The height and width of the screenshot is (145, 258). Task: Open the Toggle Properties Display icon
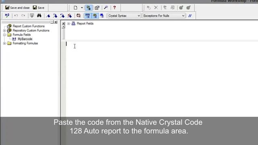point(97,8)
